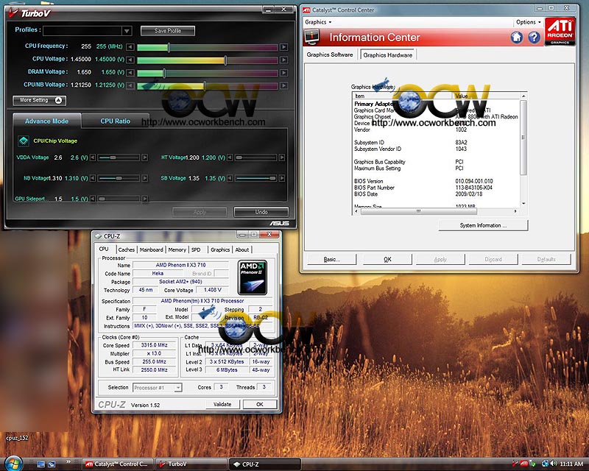The height and width of the screenshot is (471, 589).
Task: Select the cpuz_152 desktop shortcut
Action: [17, 438]
